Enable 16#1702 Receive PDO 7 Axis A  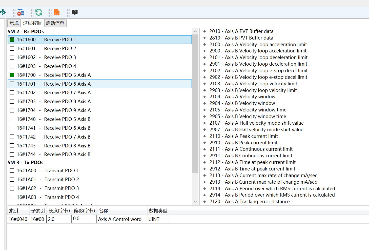[12, 92]
